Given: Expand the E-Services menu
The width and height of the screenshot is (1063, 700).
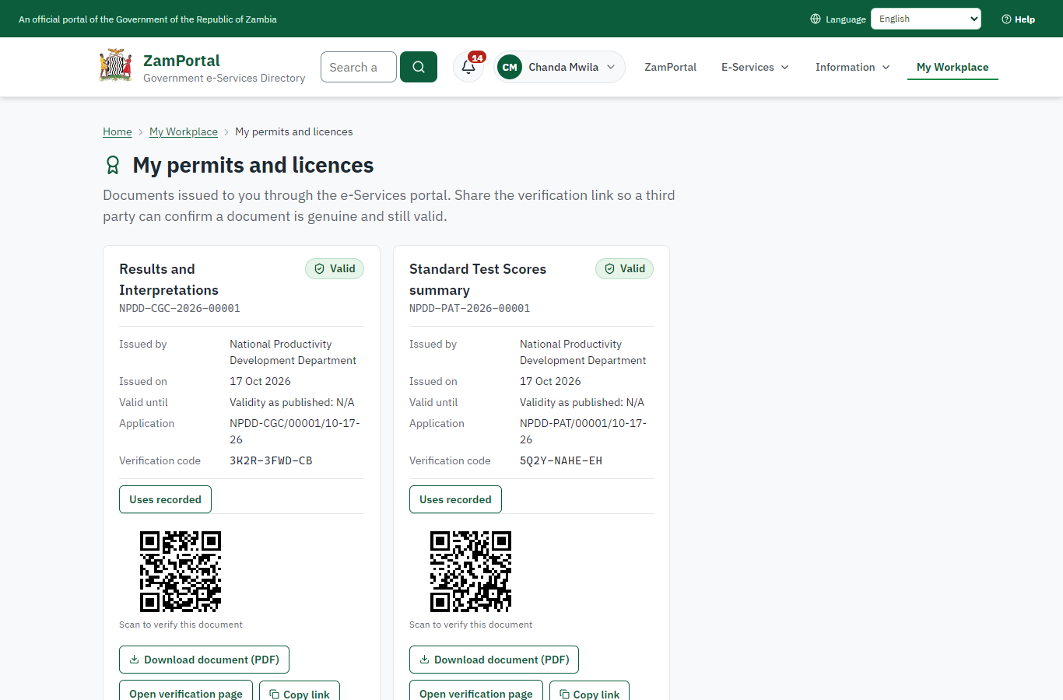Looking at the screenshot, I should (x=755, y=67).
